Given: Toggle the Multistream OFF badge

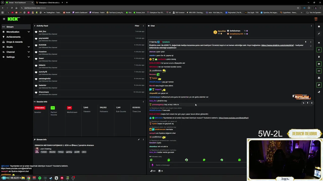Looking at the screenshot, I should [x=69, y=108].
